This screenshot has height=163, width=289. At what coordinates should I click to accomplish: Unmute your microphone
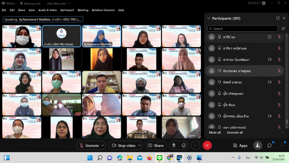89,146
